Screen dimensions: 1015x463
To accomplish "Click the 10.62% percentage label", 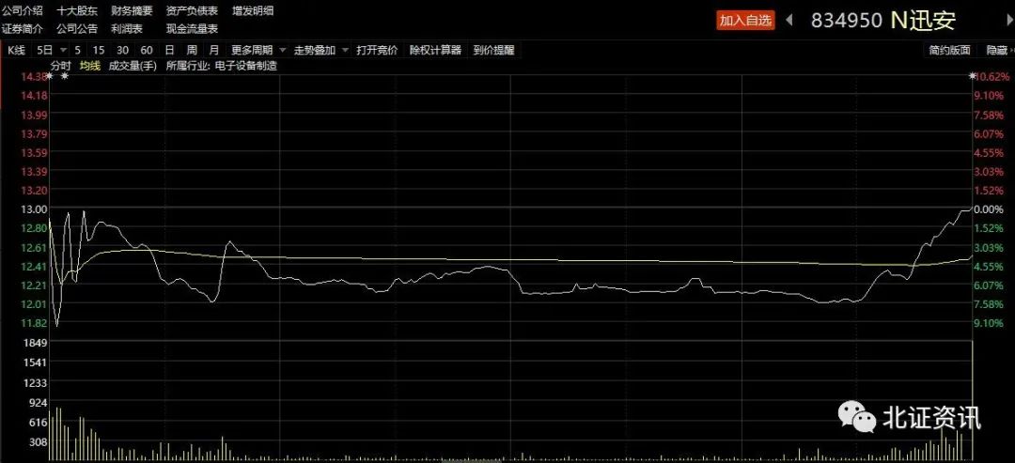I will click(x=992, y=76).
